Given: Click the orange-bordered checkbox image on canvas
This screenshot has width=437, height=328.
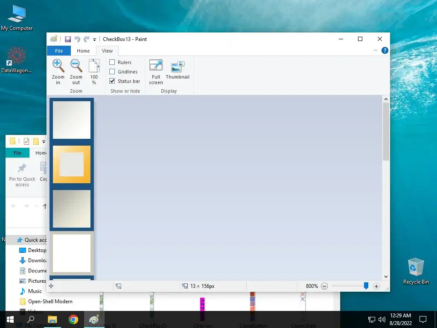Looking at the screenshot, I should 72,164.
